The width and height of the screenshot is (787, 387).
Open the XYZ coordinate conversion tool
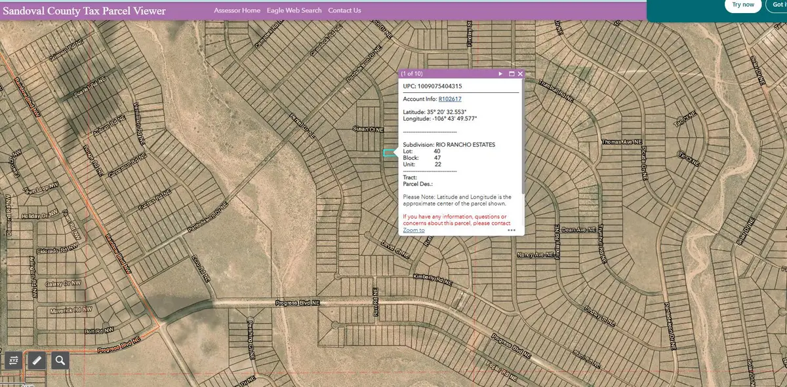tap(14, 360)
